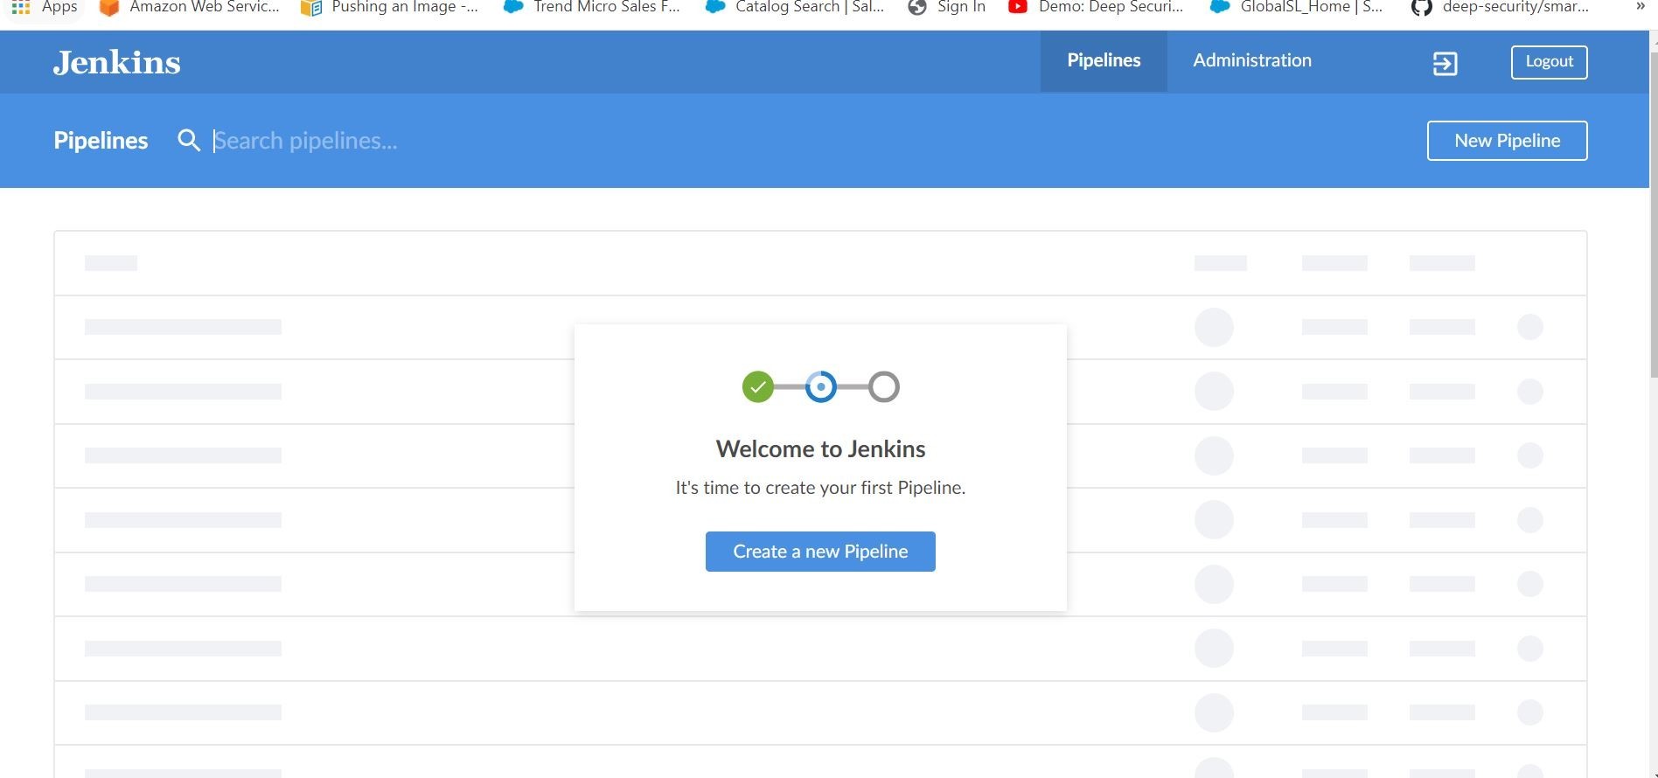Image resolution: width=1658 pixels, height=778 pixels.
Task: Click the Welcome to Jenkins heading
Action: (x=820, y=449)
